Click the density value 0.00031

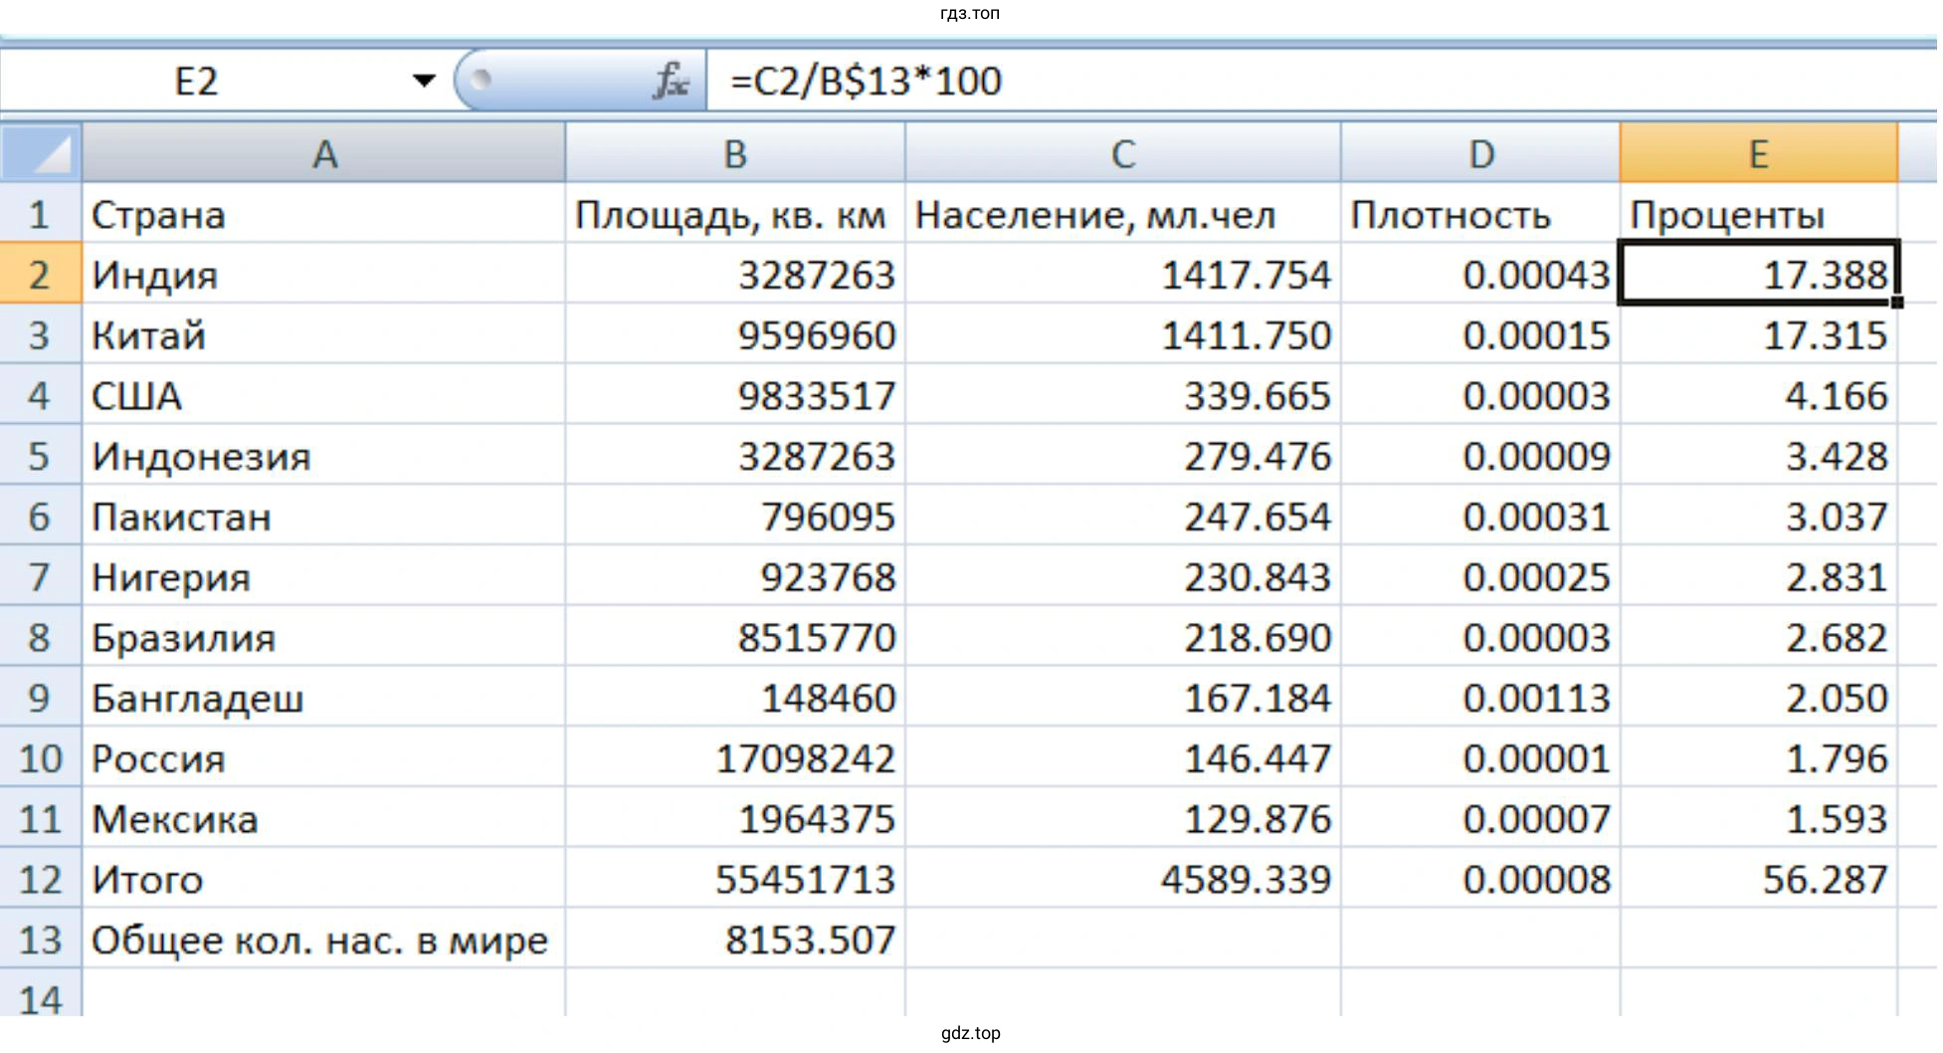[x=1481, y=518]
